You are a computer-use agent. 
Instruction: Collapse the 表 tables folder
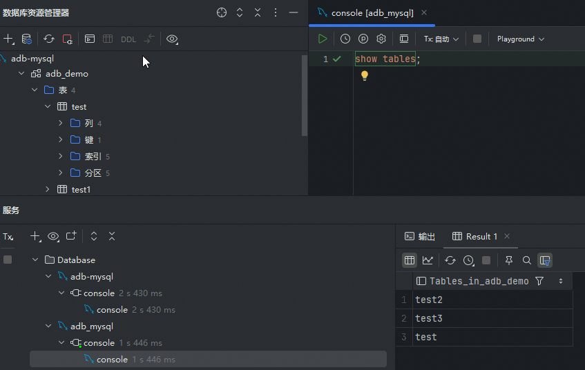[x=35, y=90]
